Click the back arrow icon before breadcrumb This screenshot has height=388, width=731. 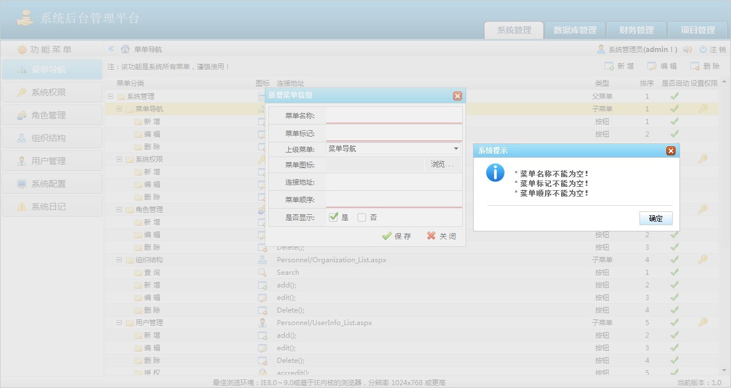[110, 49]
